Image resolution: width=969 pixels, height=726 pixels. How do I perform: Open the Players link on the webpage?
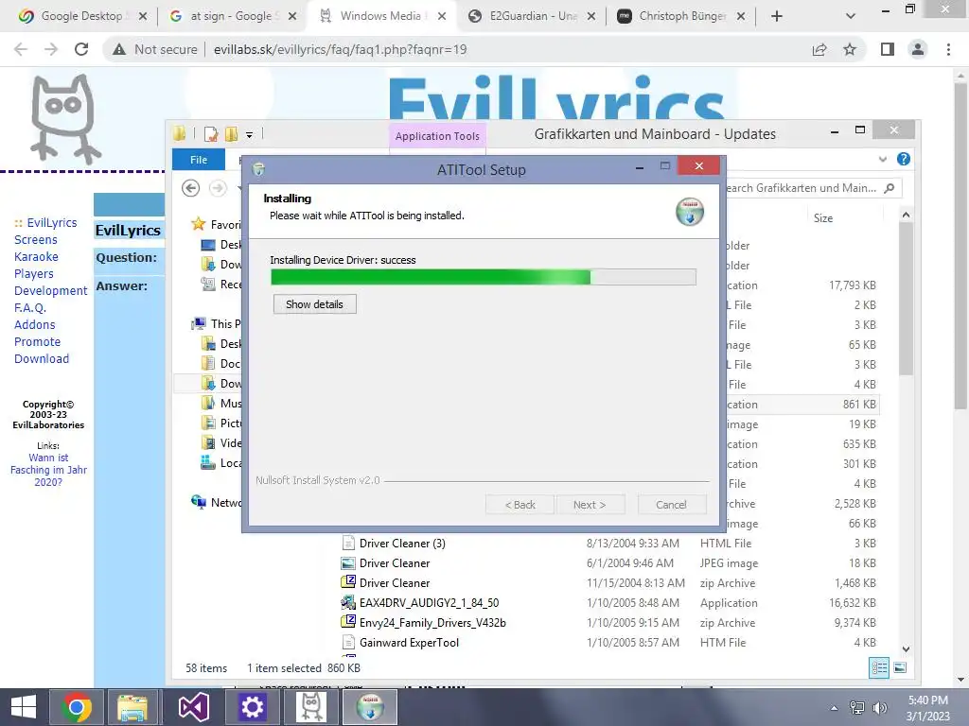(33, 273)
